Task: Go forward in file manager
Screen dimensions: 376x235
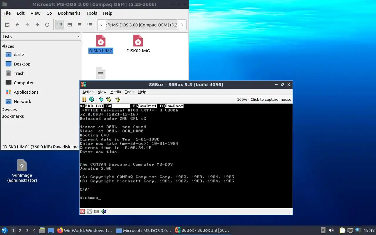Action: pos(27,25)
